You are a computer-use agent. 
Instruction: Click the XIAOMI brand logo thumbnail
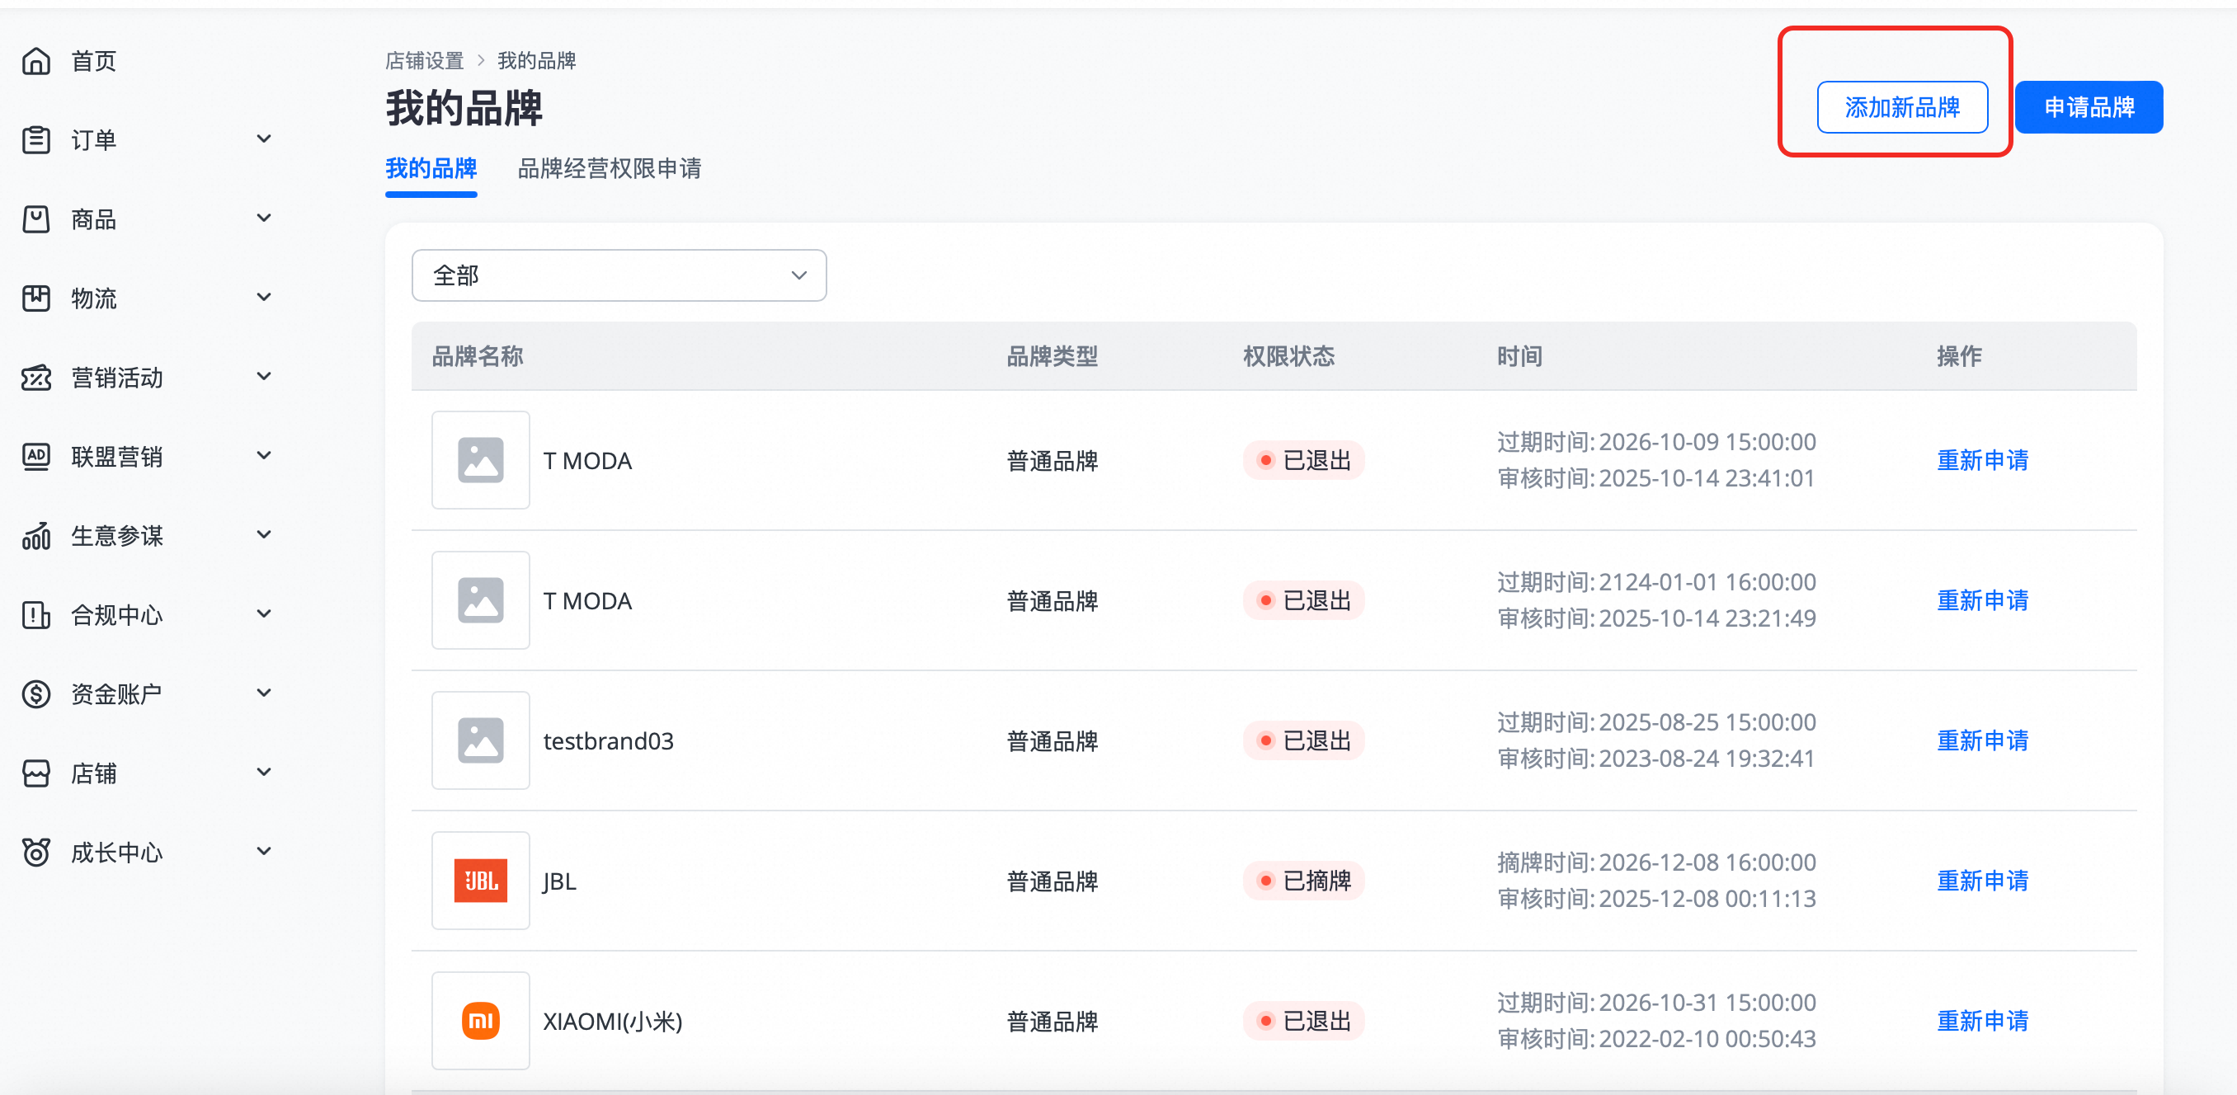480,1020
